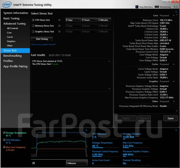Open App-Profile Pairing section
Viewport: 180px width, 168px height.
pyautogui.click(x=15, y=66)
